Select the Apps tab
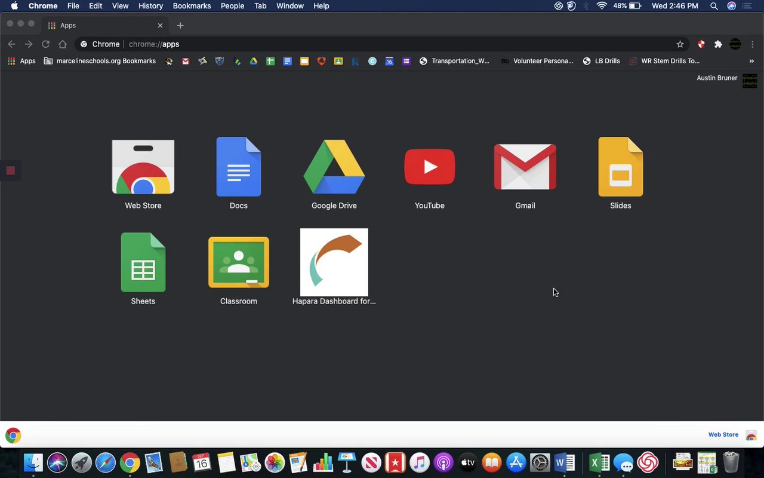Screen dimensions: 764x478 point(104,25)
